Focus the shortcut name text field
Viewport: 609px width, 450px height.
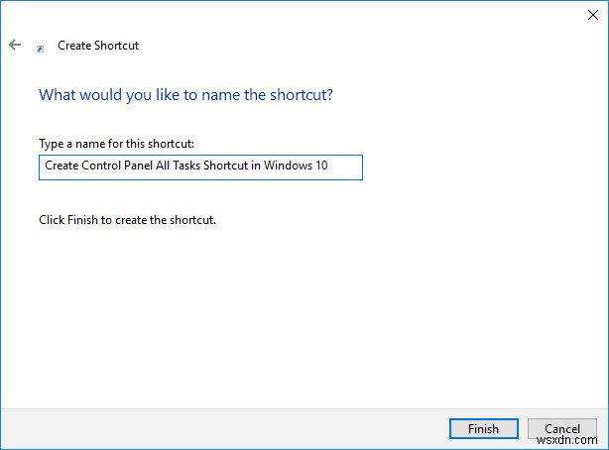(x=200, y=168)
